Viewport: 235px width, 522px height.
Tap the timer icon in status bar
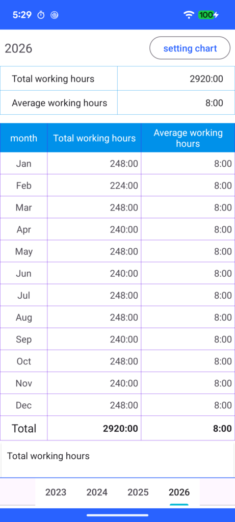click(41, 15)
